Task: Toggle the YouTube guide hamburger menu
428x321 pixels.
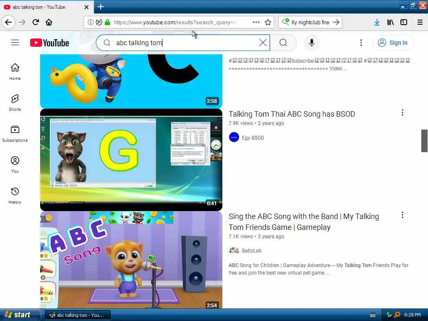Action: click(x=15, y=43)
